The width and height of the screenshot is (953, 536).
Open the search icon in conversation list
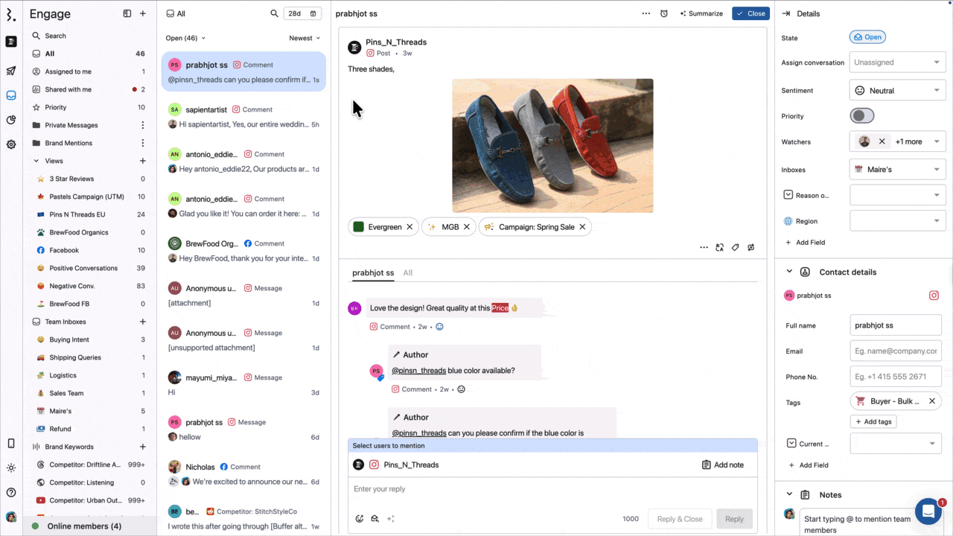click(274, 13)
